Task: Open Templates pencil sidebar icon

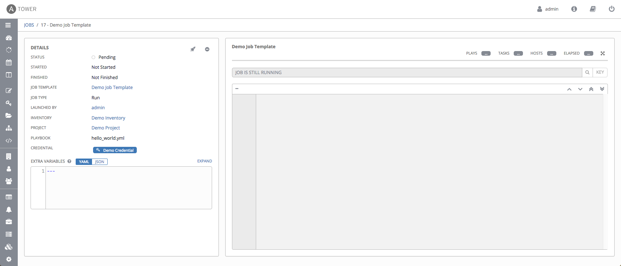Action: 9,90
